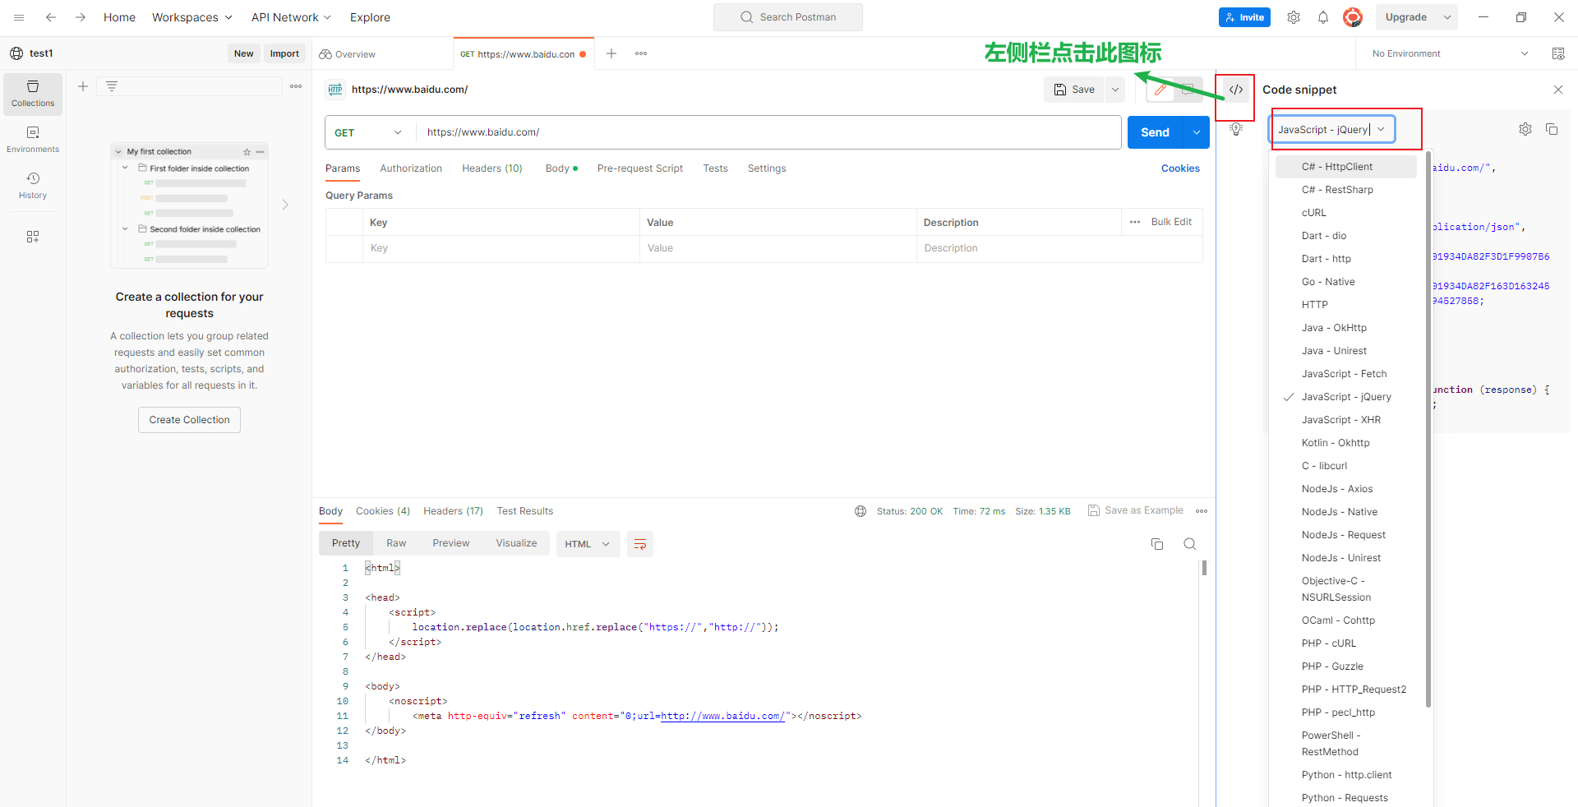
Task: Click the Search Postman box
Action: click(x=788, y=17)
